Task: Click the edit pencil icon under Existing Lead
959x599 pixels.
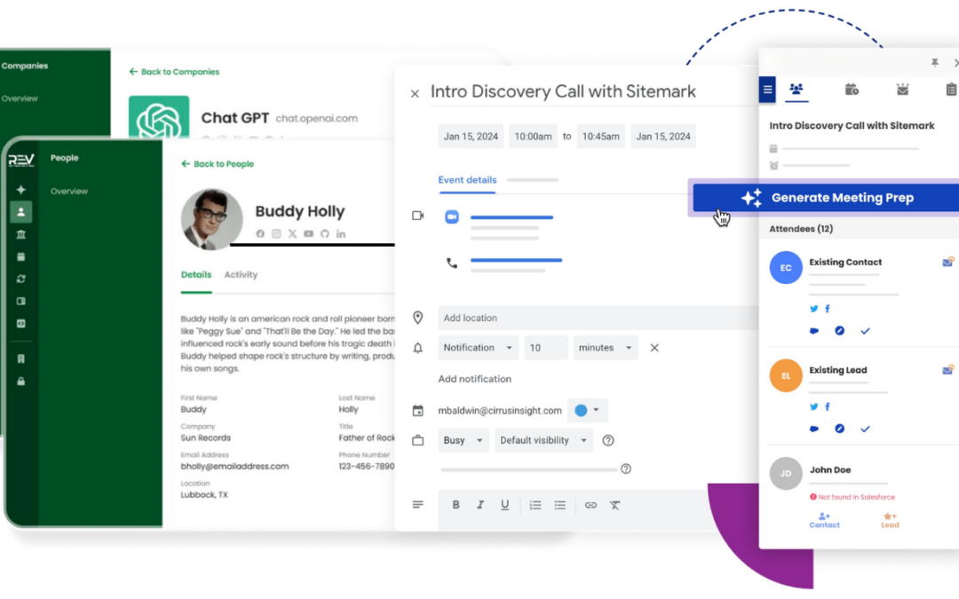Action: click(840, 429)
